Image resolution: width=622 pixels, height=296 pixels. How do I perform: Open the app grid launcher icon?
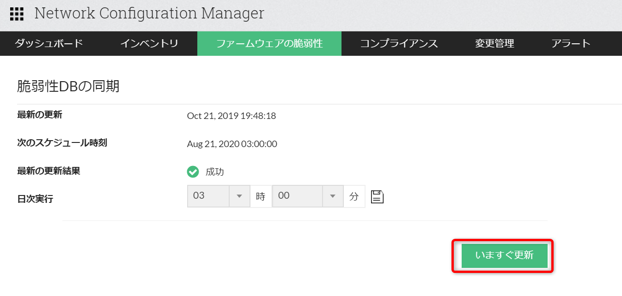point(17,14)
